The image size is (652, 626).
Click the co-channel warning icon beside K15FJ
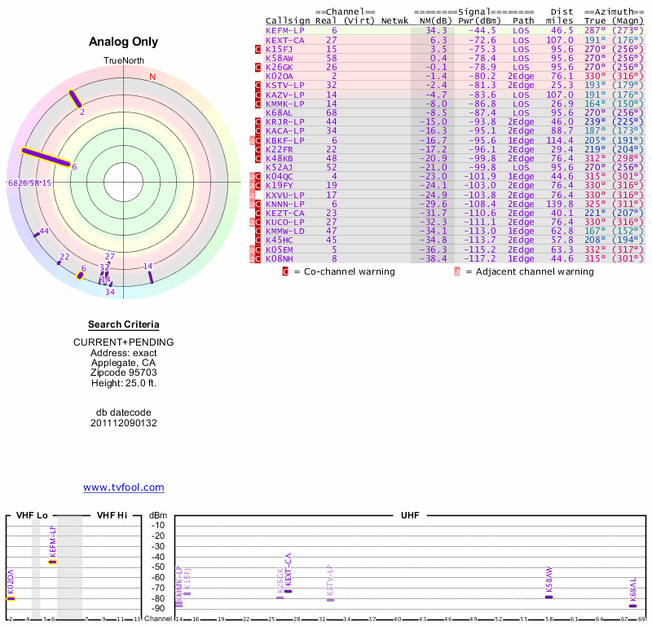(x=258, y=49)
